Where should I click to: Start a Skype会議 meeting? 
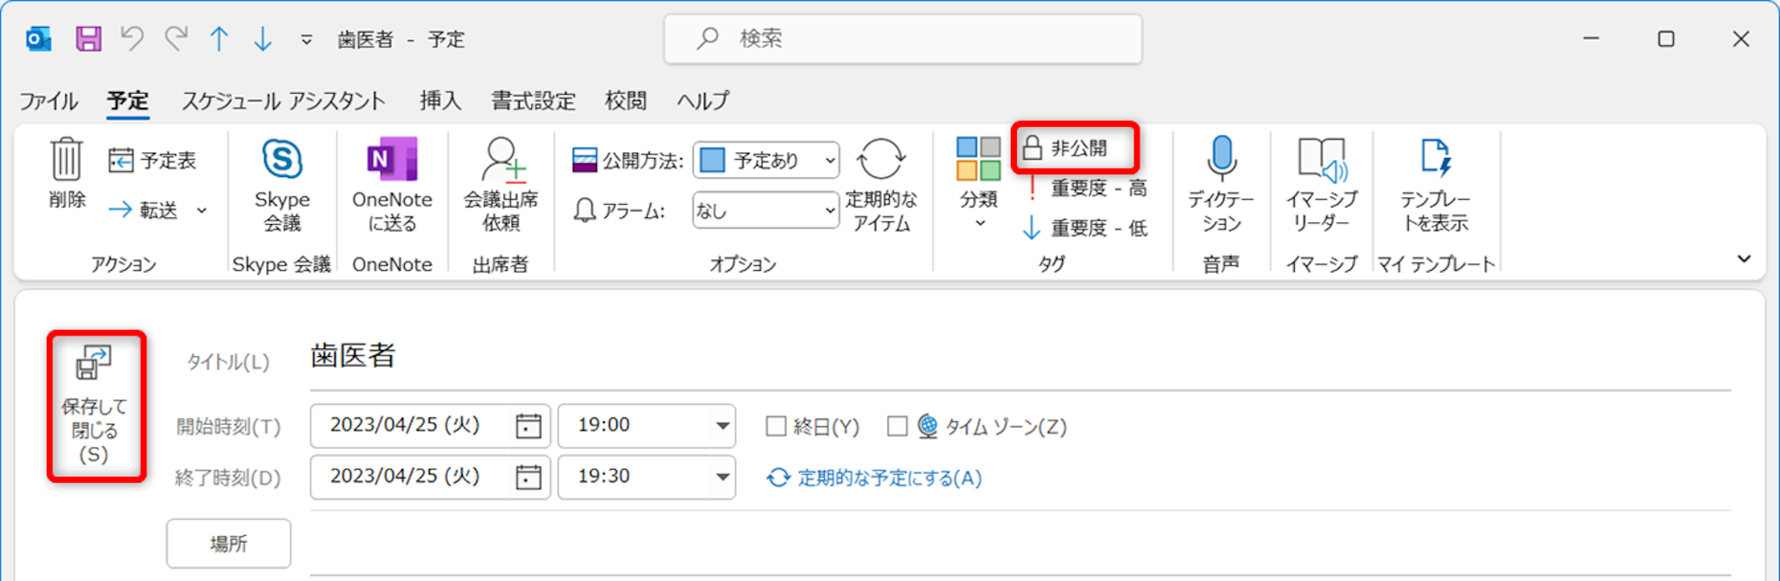coord(282,161)
